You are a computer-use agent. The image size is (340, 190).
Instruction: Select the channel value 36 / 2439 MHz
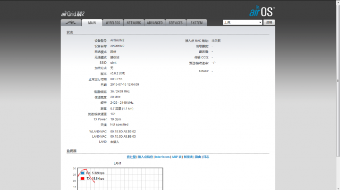120,91
